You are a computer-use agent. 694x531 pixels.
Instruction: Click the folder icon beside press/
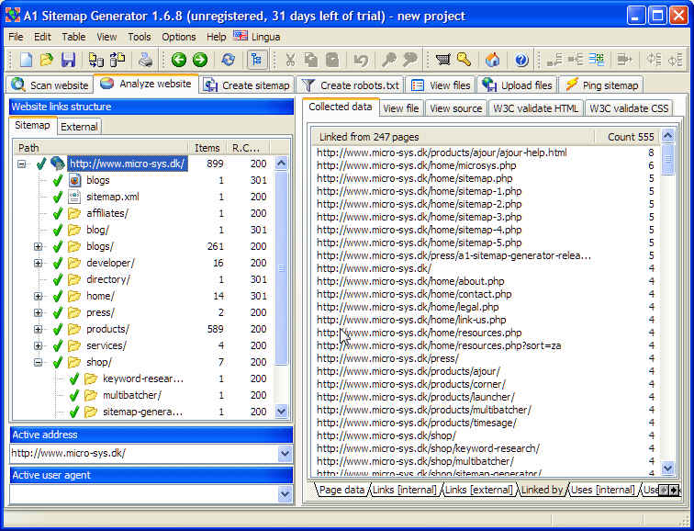coord(74,312)
